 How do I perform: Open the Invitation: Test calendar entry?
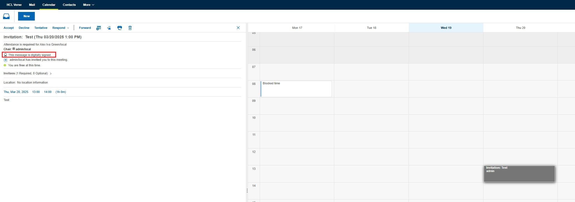coord(519,174)
